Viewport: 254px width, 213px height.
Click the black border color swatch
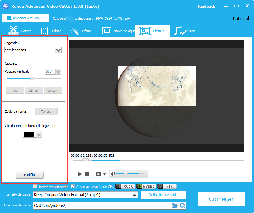coord(30,134)
